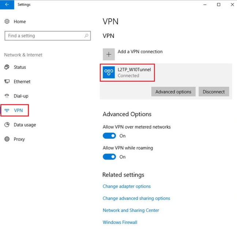The width and height of the screenshot is (237, 232).
Task: Click the plus icon to add VPN
Action: pyautogui.click(x=109, y=54)
